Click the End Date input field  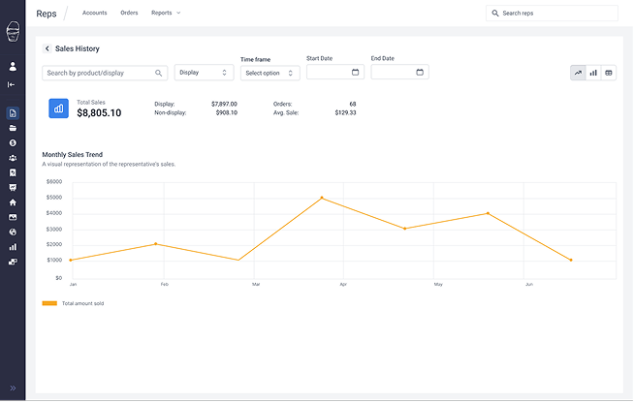pos(399,72)
